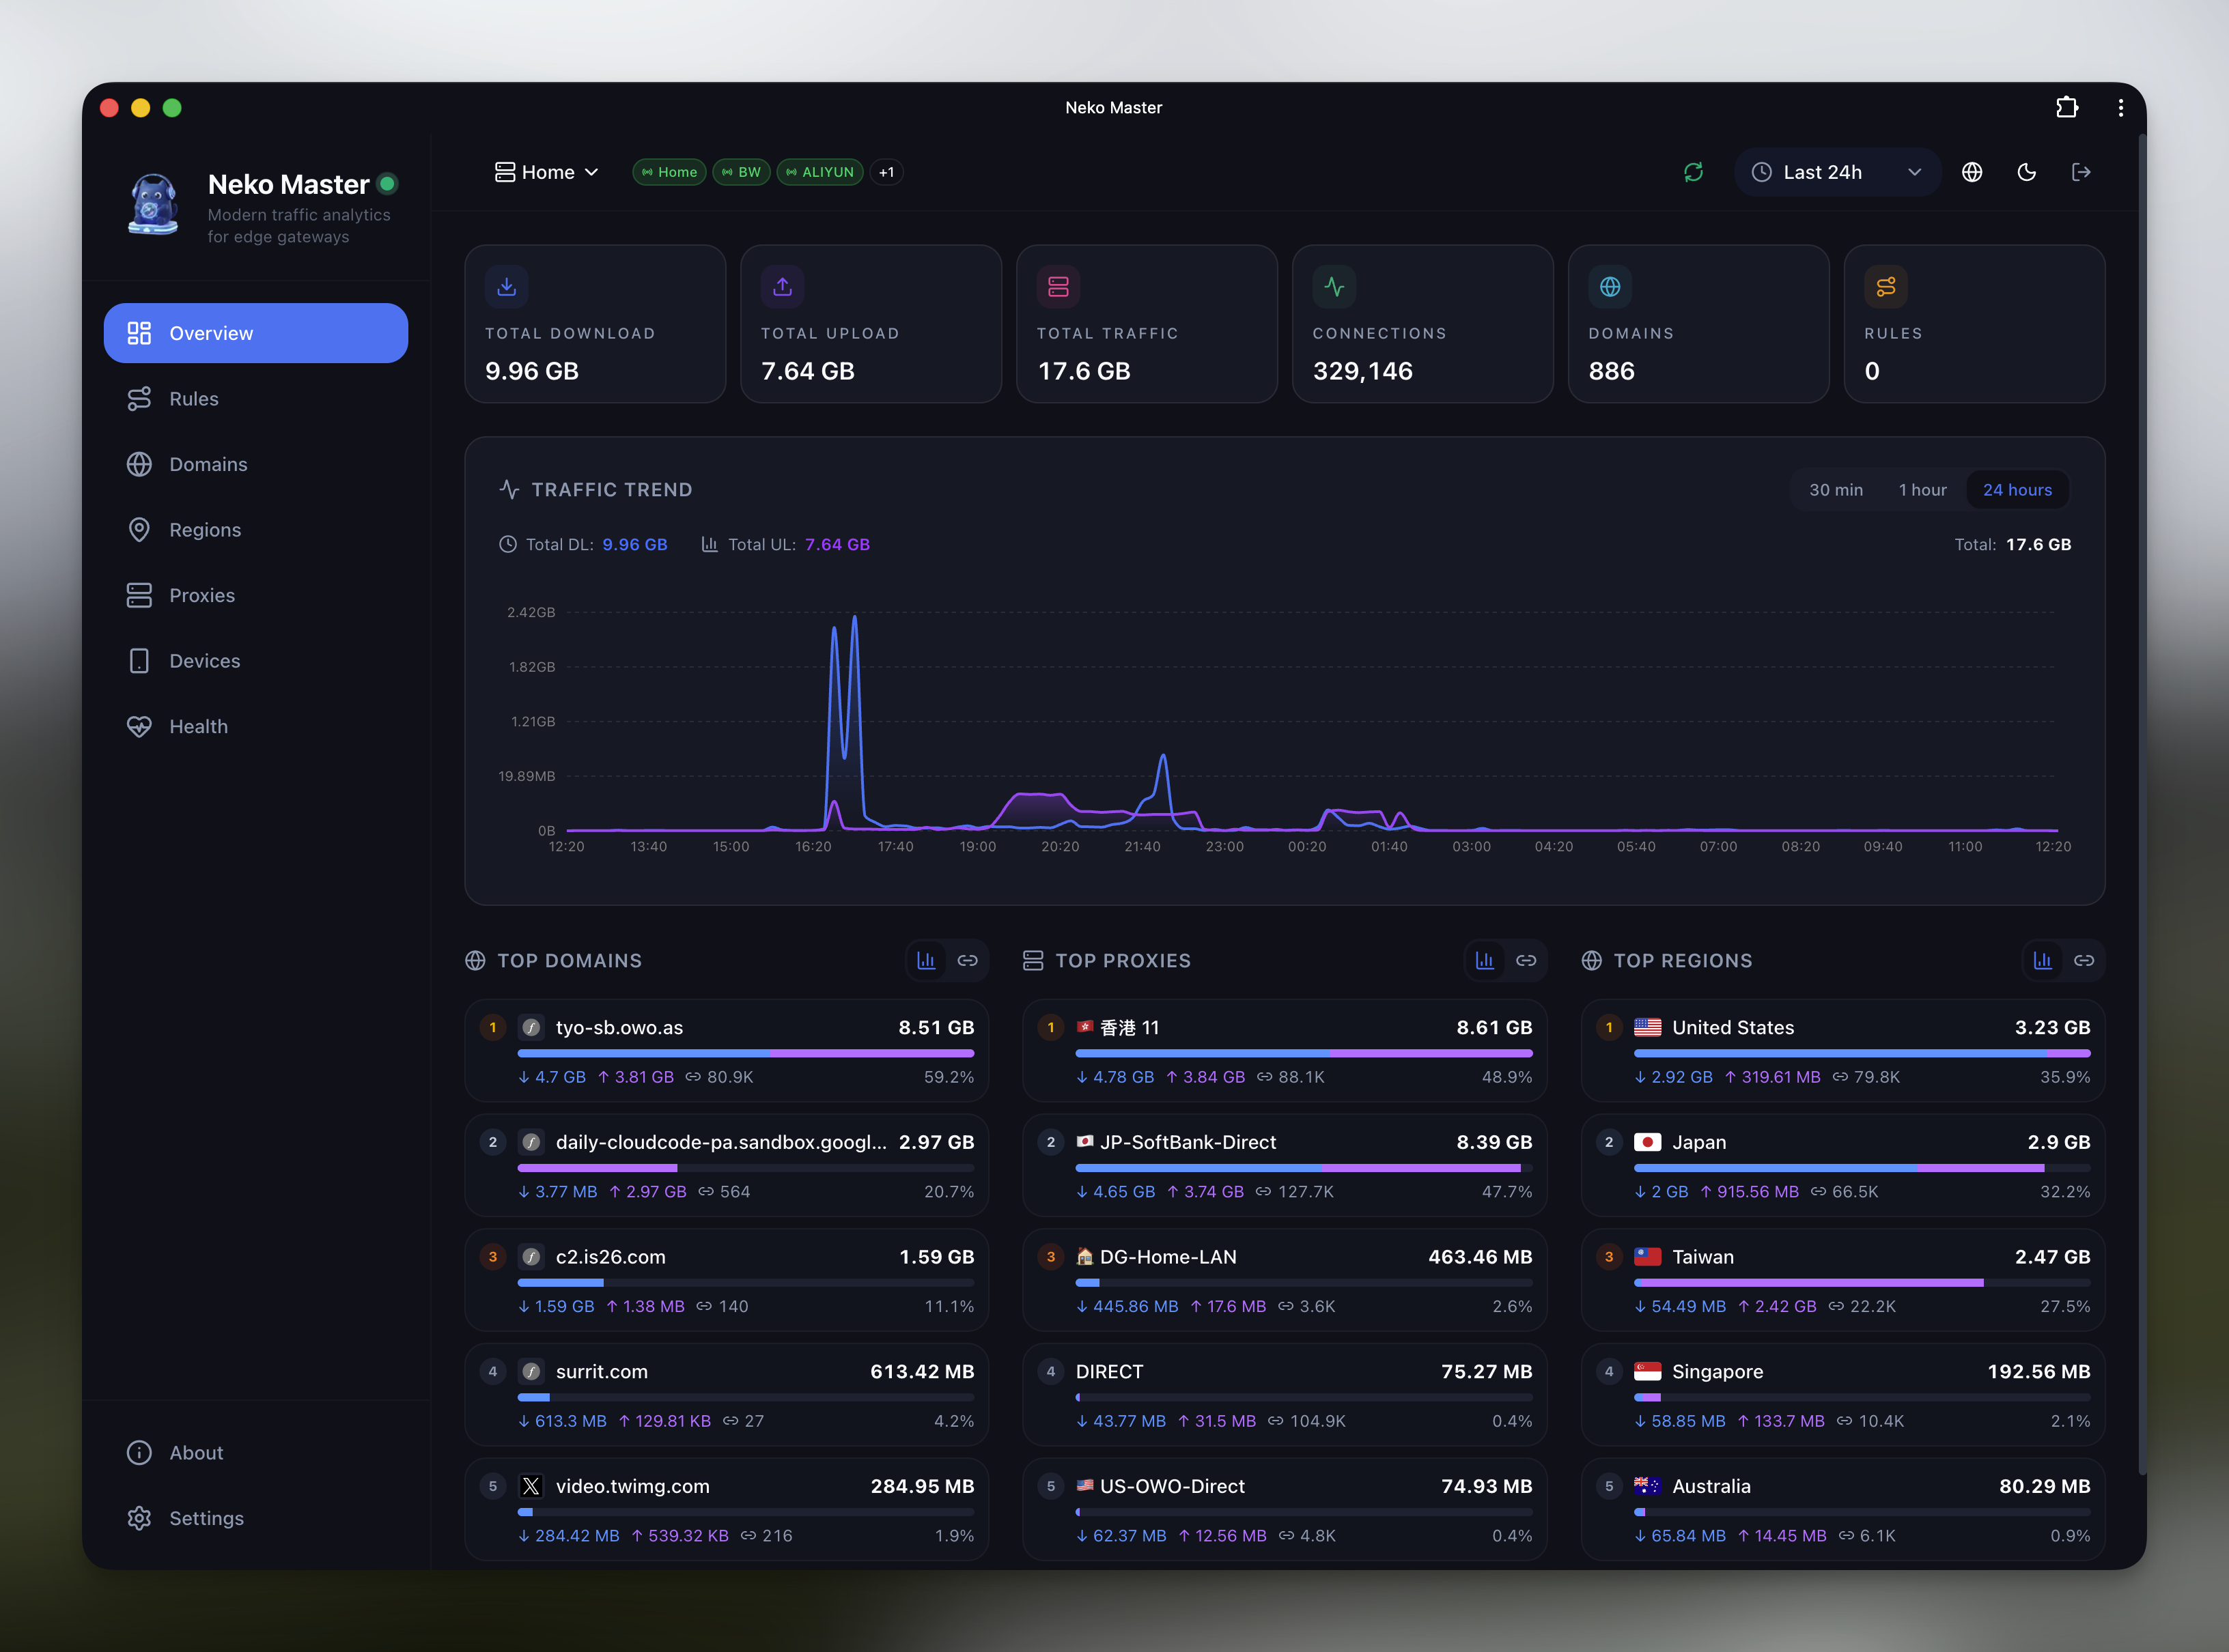Toggle dark mode with moon icon
This screenshot has width=2229, height=1652.
point(2027,172)
